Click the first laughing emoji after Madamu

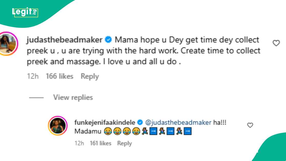(x=108, y=132)
